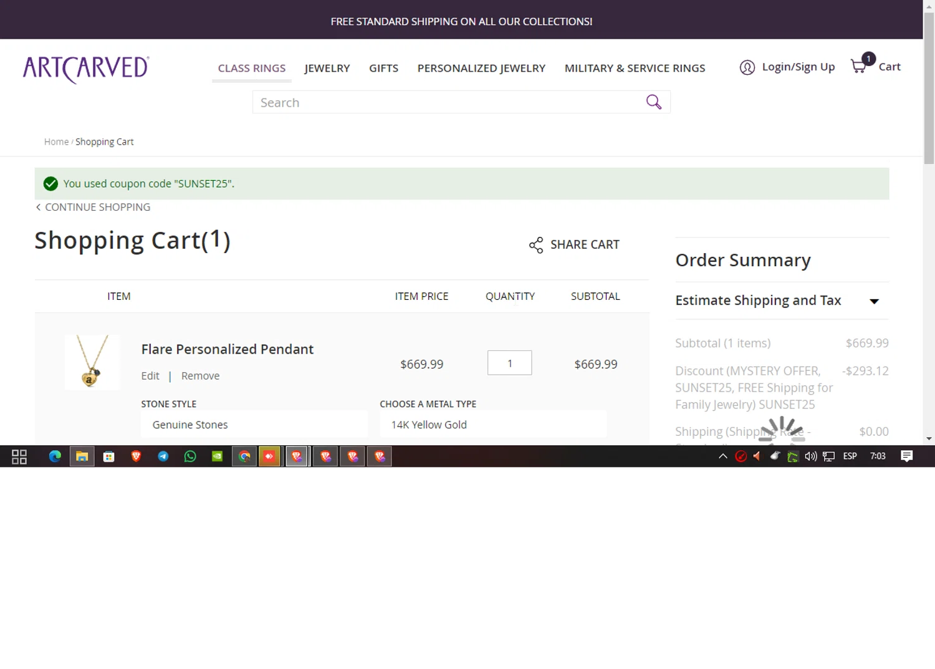Click the volume speaker tray icon
Screen dimensions: 935x669
[810, 456]
